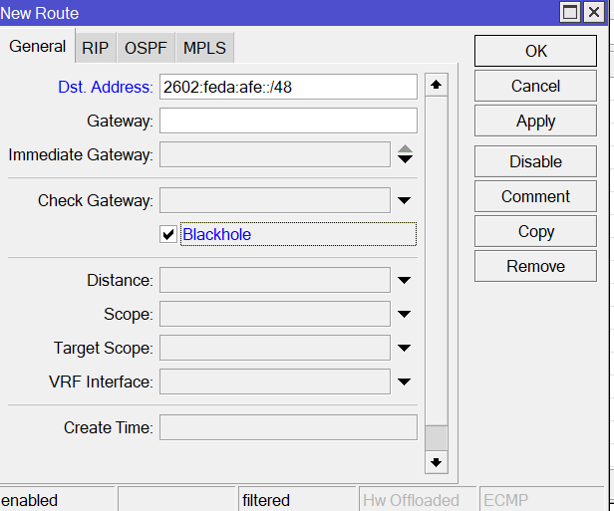Click the Copy button
Viewport: 614px width, 511px height.
tap(535, 231)
